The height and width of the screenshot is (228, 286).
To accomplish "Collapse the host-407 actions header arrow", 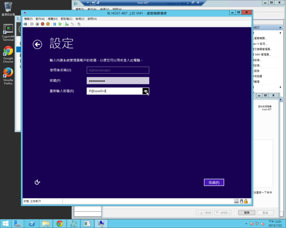I will pyautogui.click(x=280, y=28).
